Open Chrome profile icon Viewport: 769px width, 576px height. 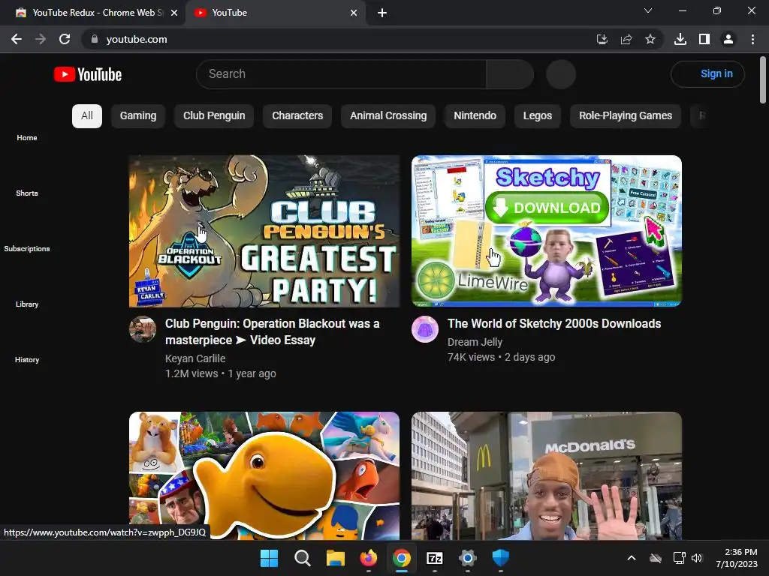pos(728,39)
